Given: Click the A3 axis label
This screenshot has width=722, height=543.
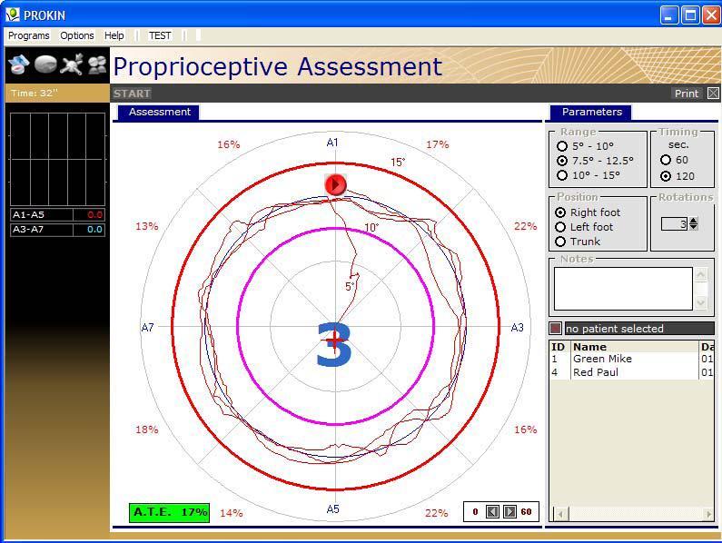Looking at the screenshot, I should 517,328.
